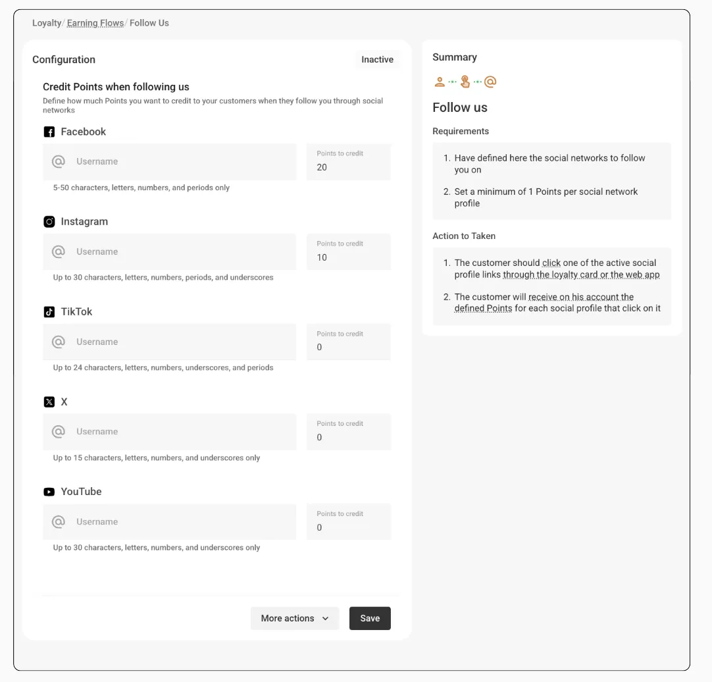Click the TikTok logo icon
712x682 pixels.
[49, 312]
